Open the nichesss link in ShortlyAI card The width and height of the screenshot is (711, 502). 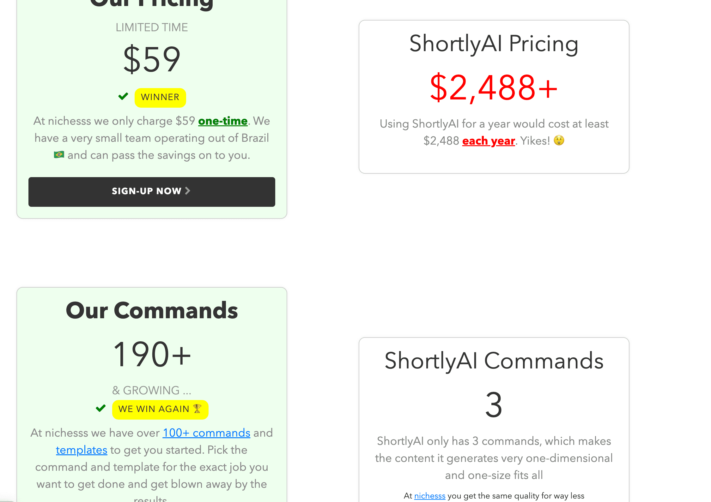tap(430, 496)
